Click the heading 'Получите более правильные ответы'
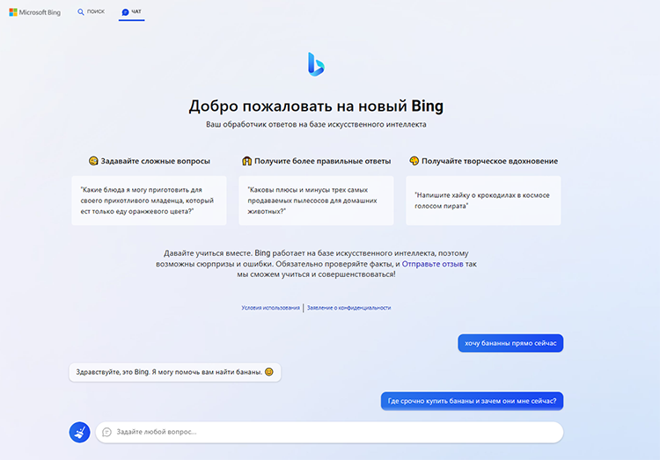 322,161
